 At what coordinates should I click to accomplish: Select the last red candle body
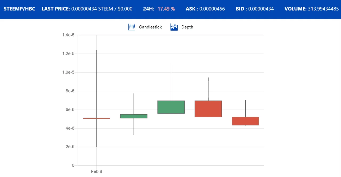point(246,121)
